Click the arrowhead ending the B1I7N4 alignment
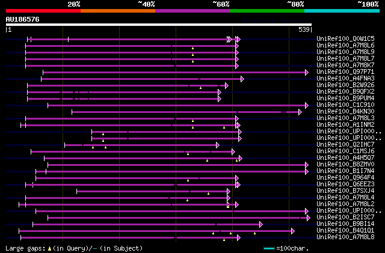Image resolution: width=385 pixels, height=253 pixels. pos(307,171)
